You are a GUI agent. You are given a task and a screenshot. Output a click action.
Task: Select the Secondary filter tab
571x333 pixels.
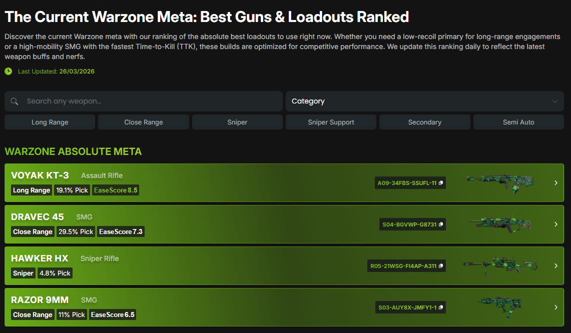(x=424, y=122)
